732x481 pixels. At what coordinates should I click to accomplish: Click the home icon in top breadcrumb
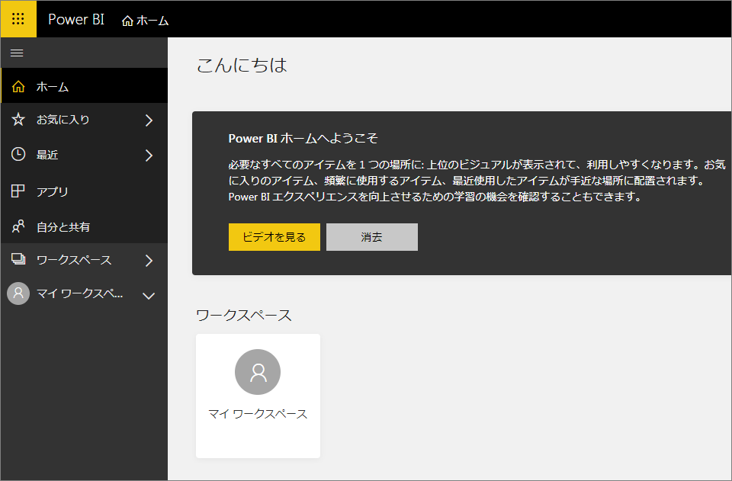[127, 21]
